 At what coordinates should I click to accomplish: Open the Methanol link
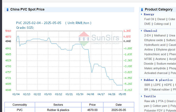[x=160, y=35]
